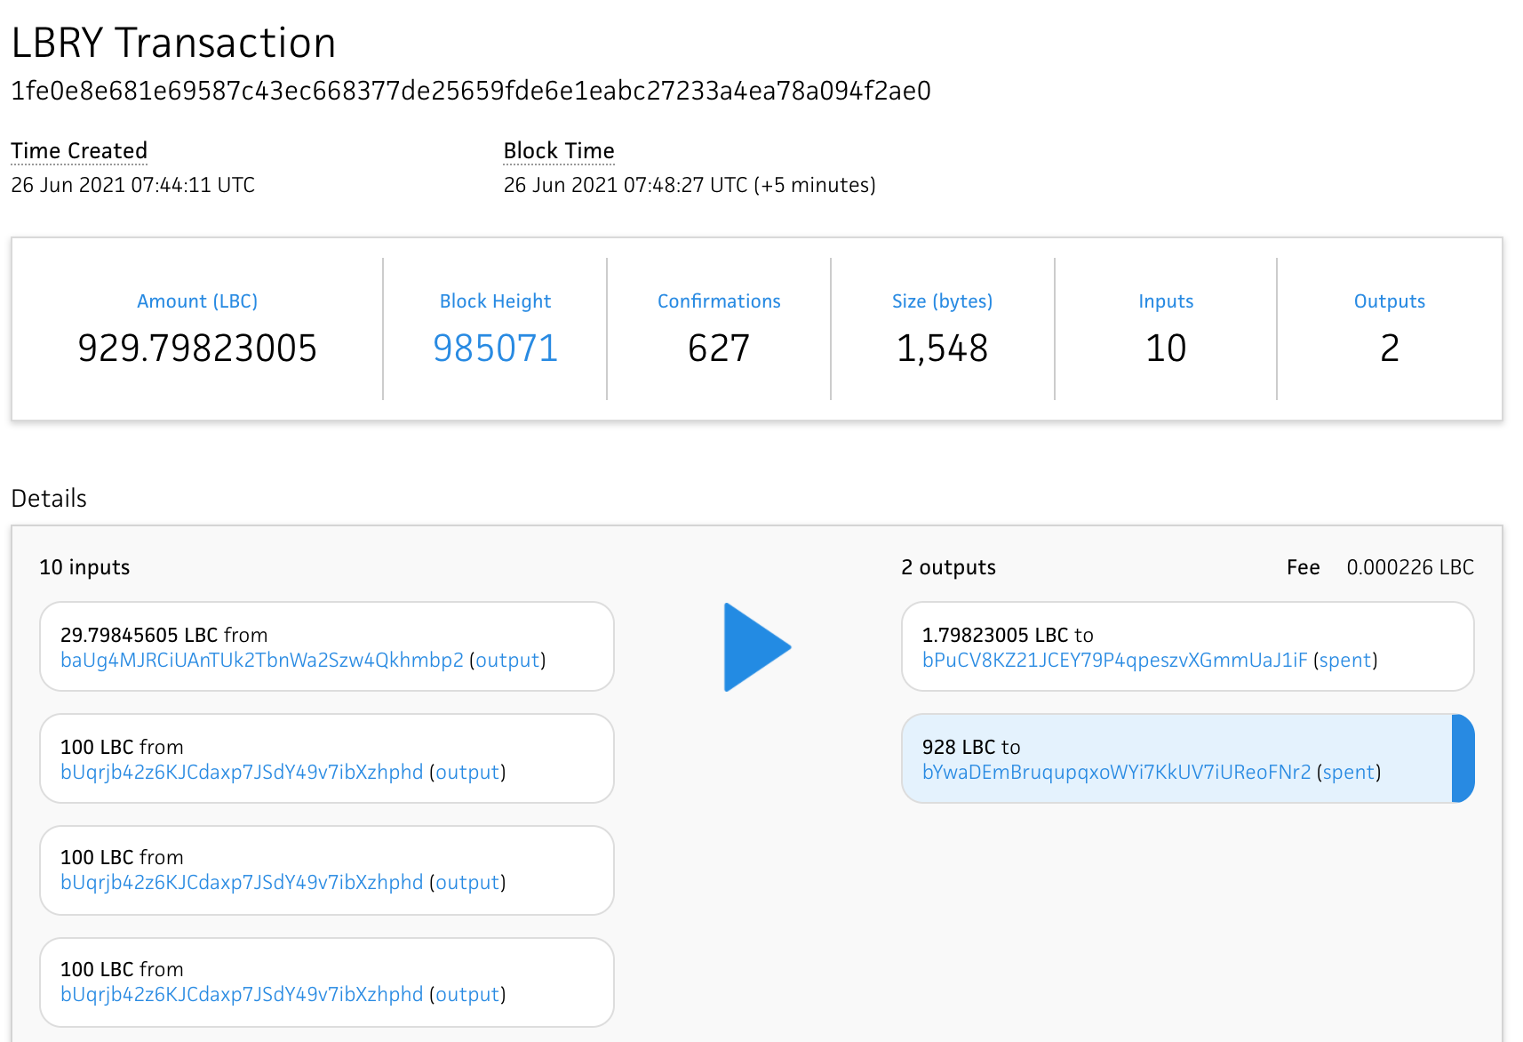The width and height of the screenshot is (1523, 1042).
Task: Click the 26 Jun 2021 07:44:11 UTC timestamp
Action: click(133, 185)
